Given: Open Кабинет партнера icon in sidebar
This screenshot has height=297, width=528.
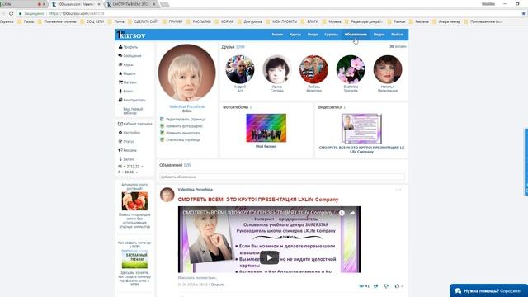Looking at the screenshot, I should click(120, 124).
